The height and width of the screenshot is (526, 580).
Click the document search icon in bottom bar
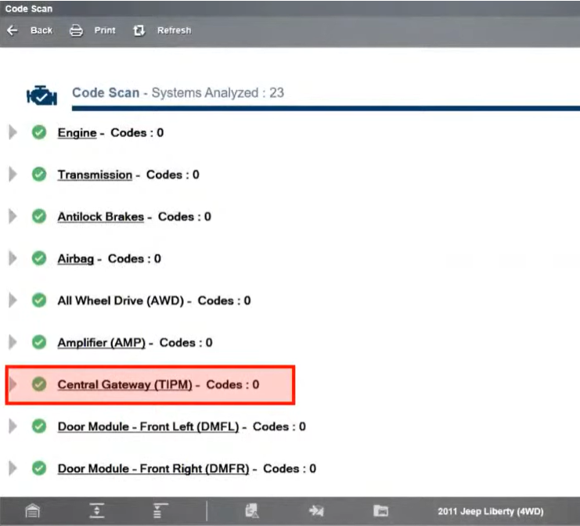coord(252,511)
